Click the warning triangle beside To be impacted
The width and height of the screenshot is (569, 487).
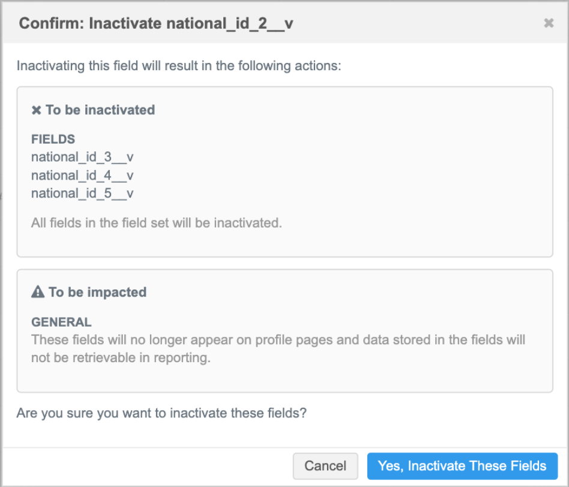pos(38,292)
